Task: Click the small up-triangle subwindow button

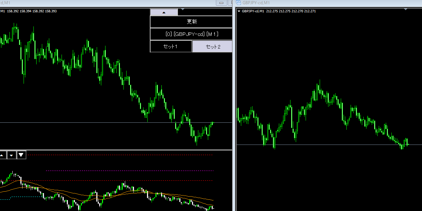Action: coord(2,155)
